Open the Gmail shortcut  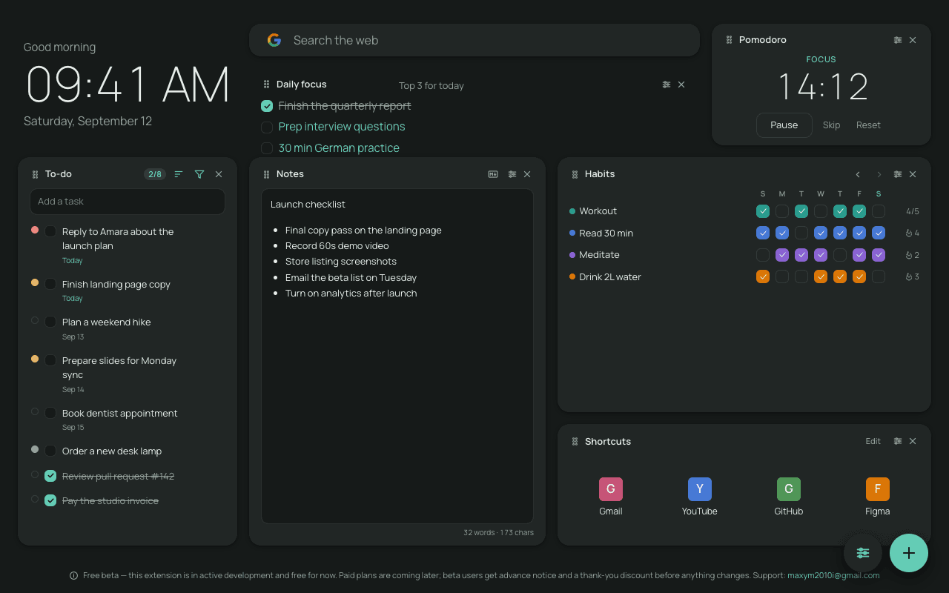pyautogui.click(x=611, y=497)
